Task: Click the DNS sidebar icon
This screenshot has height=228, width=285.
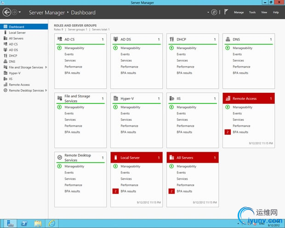Action: pyautogui.click(x=6, y=62)
